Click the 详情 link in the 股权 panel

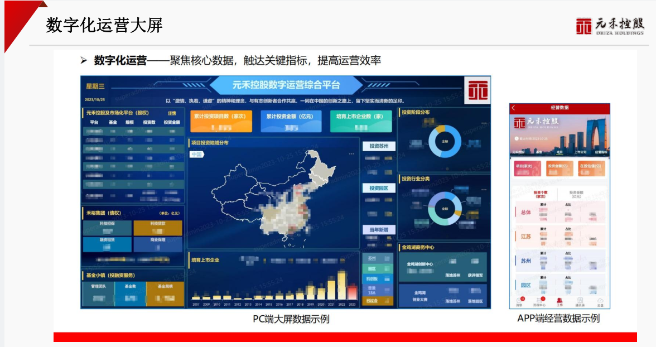[x=172, y=113]
